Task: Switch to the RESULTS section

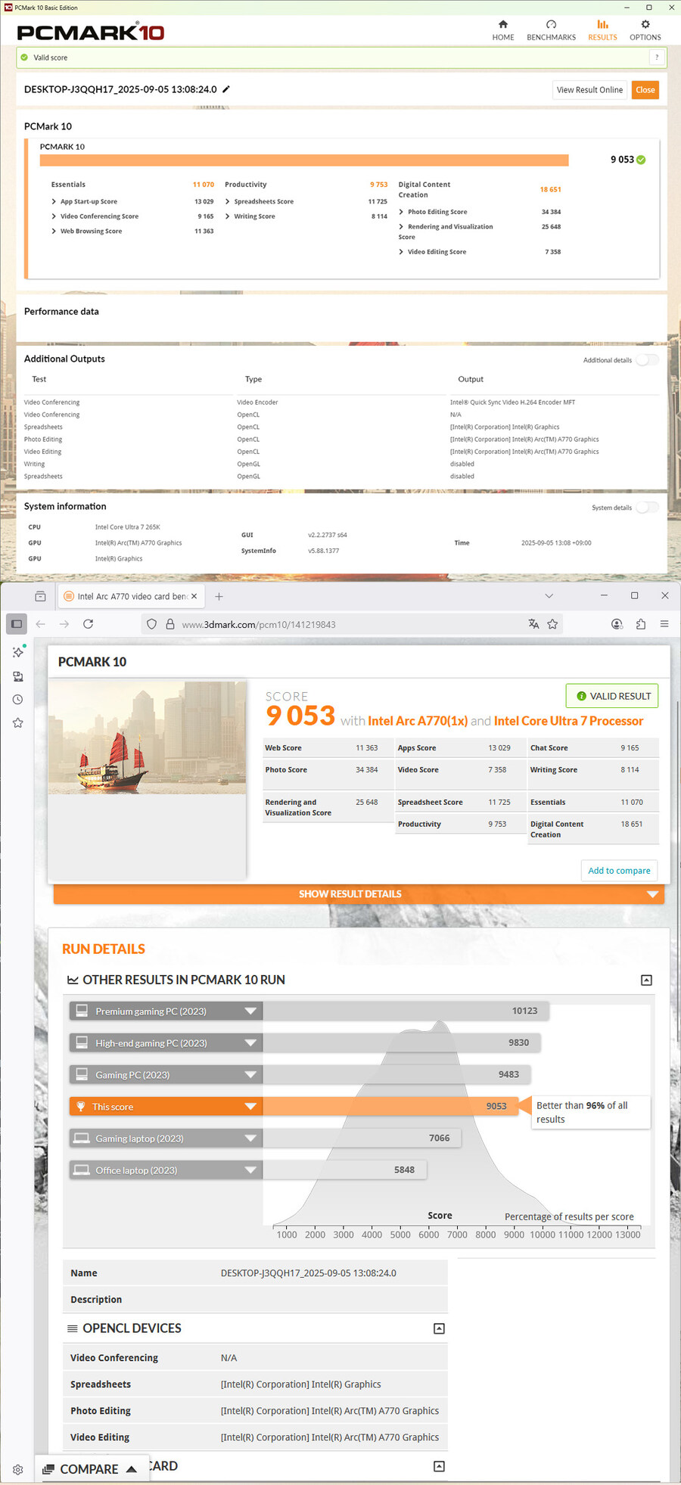Action: pyautogui.click(x=602, y=30)
